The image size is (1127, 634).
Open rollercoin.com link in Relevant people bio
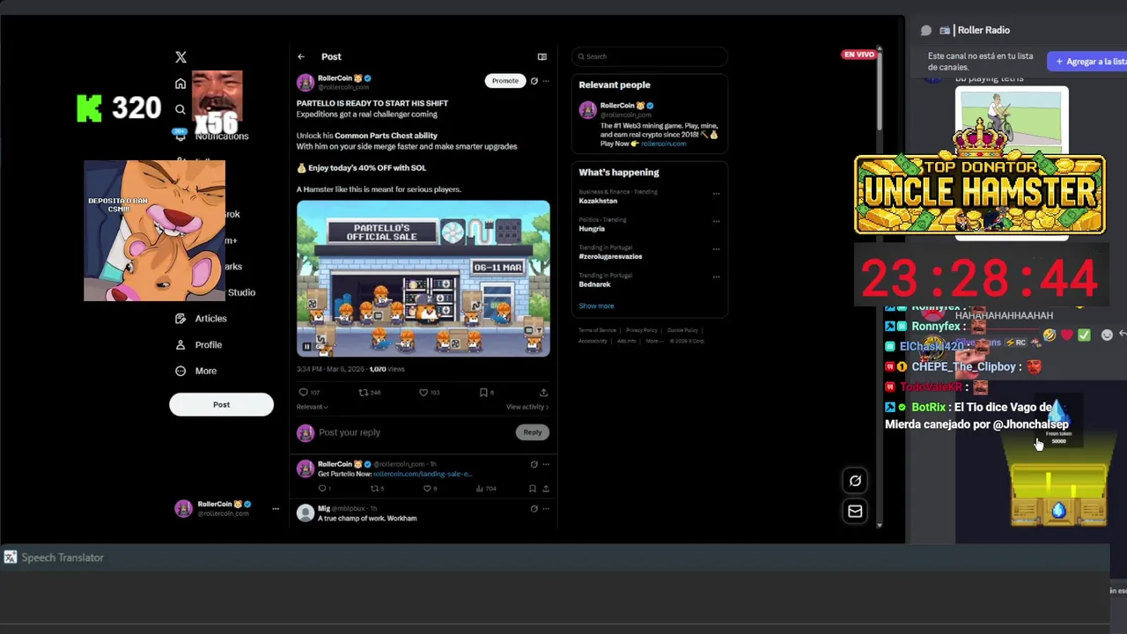(x=663, y=144)
